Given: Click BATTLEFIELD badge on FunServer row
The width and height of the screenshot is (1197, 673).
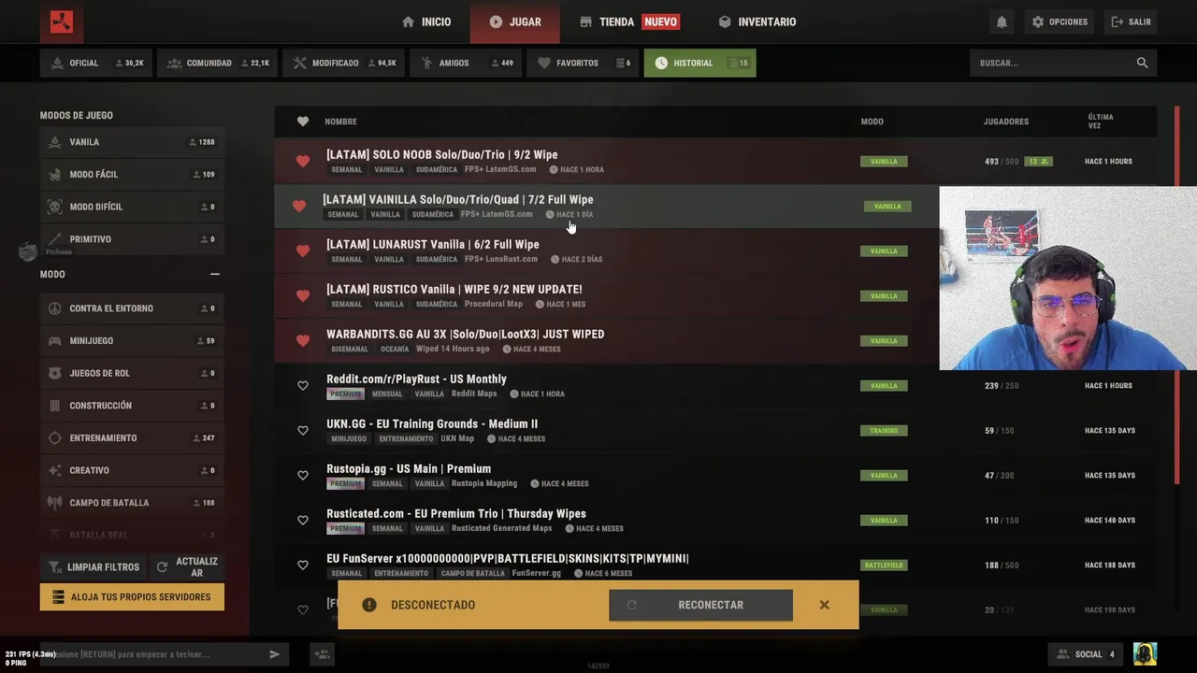Looking at the screenshot, I should point(884,565).
